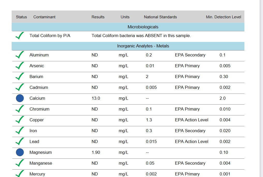
Task: Select the Arsenic contaminant name
Action: click(37, 66)
